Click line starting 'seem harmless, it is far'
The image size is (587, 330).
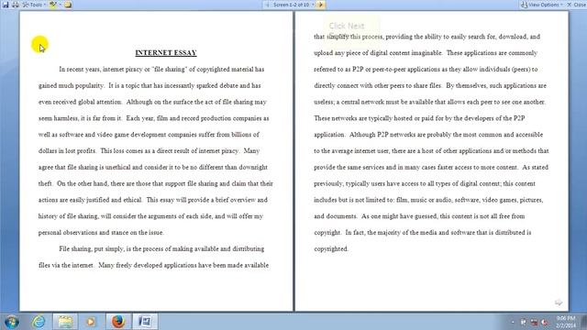pyautogui.click(x=153, y=118)
